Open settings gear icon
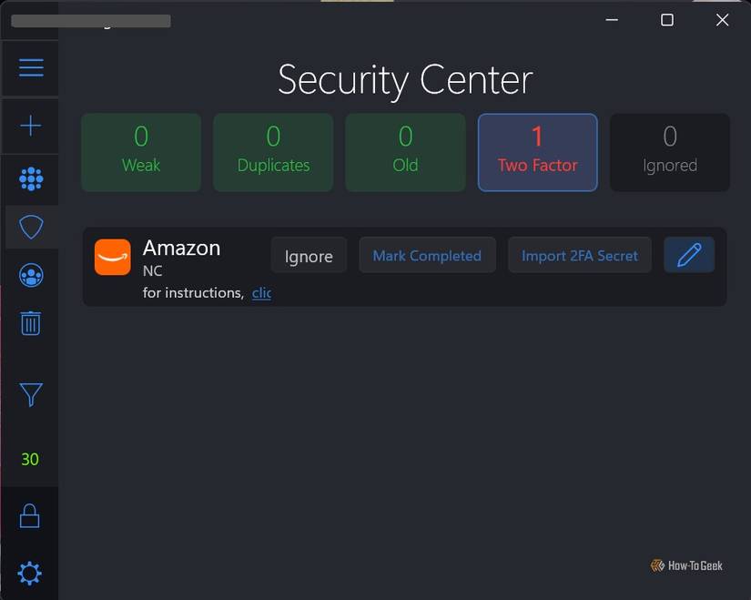This screenshot has width=751, height=600. [30, 574]
